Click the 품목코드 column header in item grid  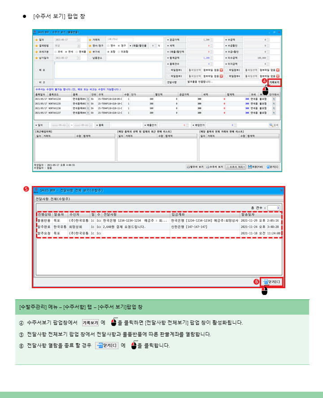(x=60, y=95)
